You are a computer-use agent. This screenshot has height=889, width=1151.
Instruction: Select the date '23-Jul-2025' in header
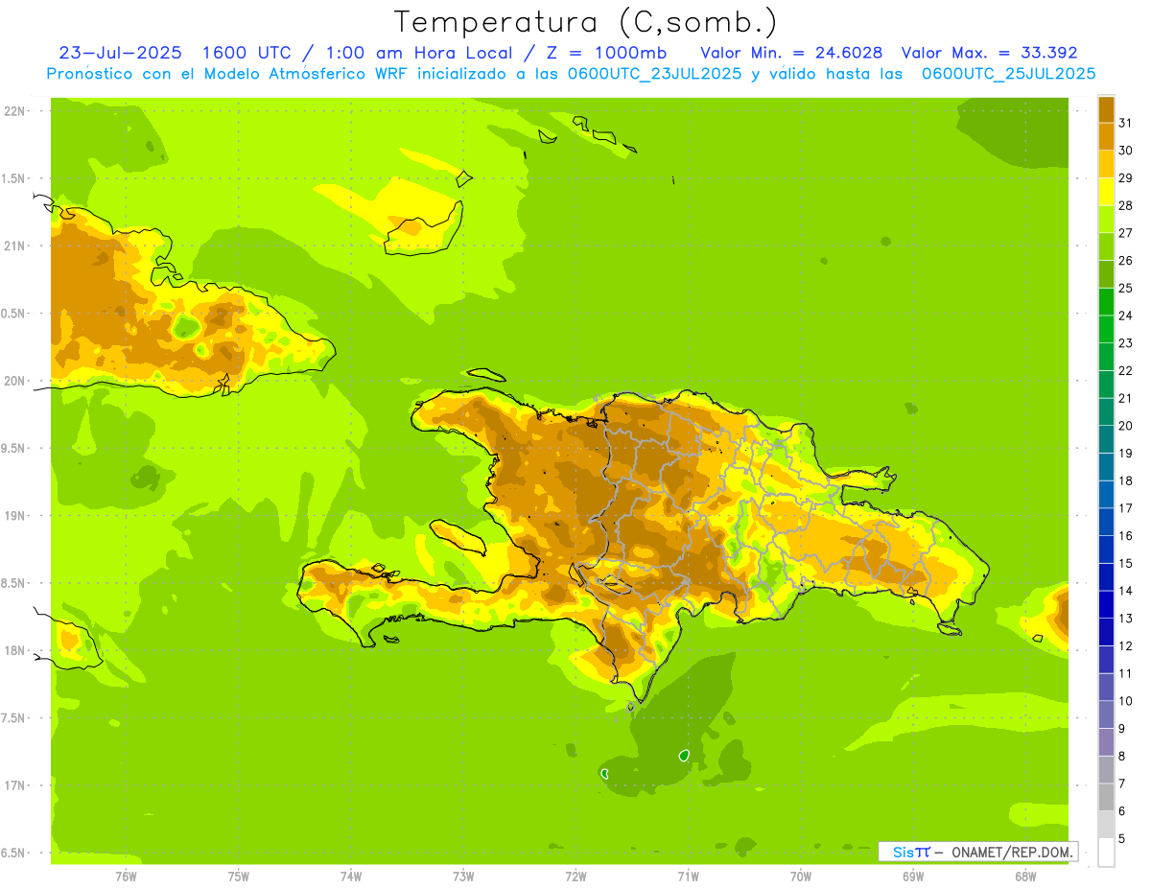pyautogui.click(x=122, y=53)
